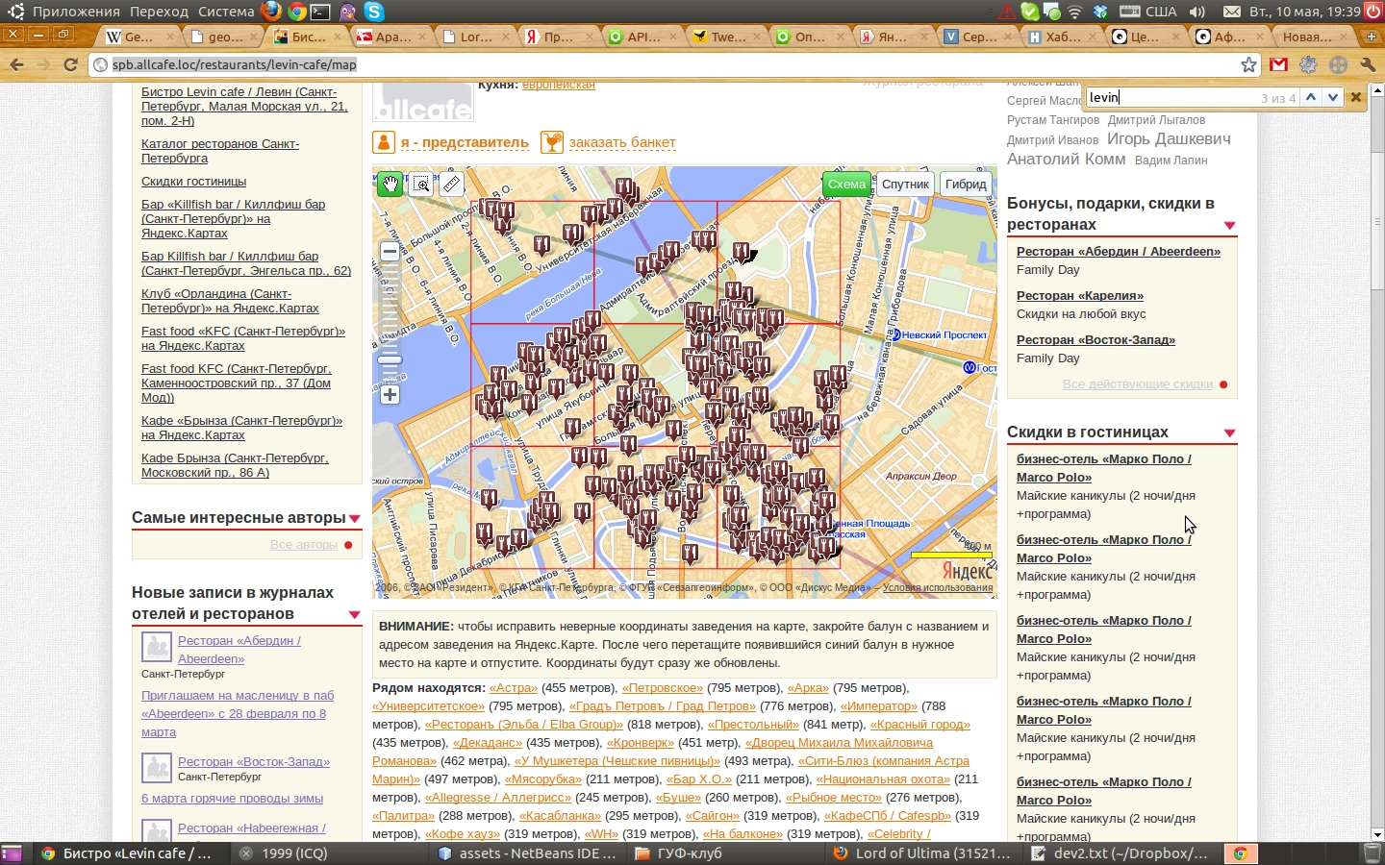Bookmark page with the star icon
The image size is (1385, 865).
tap(1248, 64)
